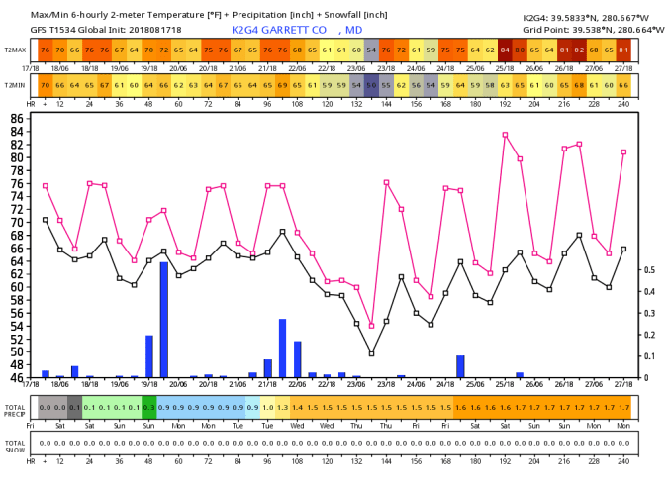669x502 pixels.
Task: Click the 240 hour label below the snow row
Action: (623, 461)
